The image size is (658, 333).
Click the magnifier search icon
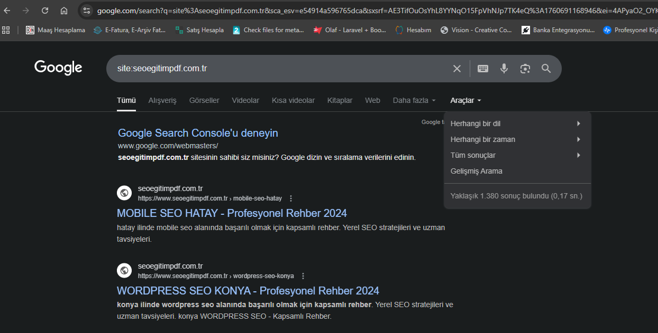(546, 69)
